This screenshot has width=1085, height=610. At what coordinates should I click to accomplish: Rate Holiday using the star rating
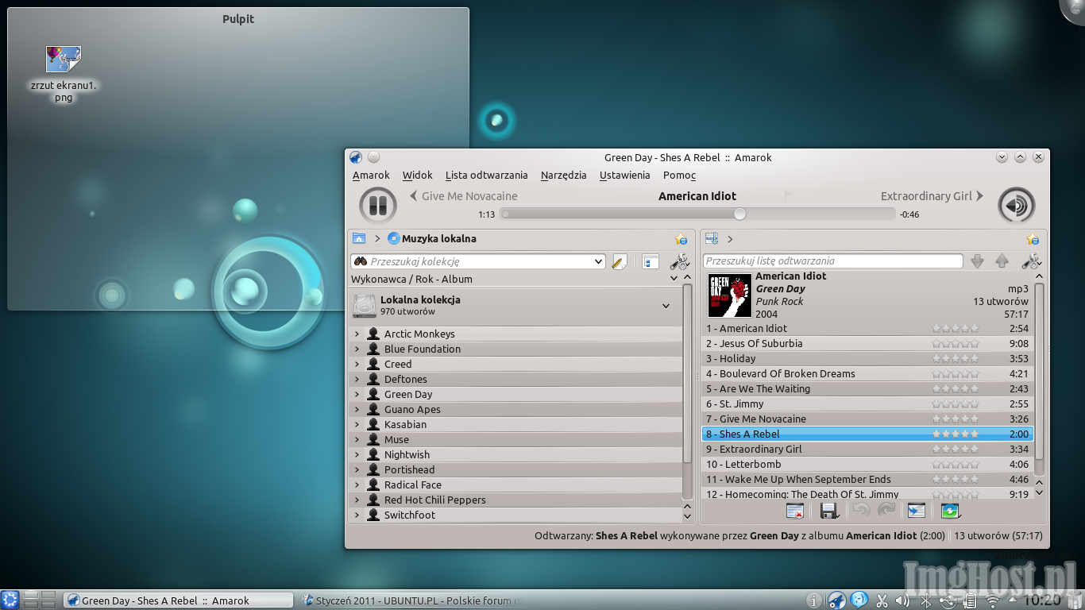tap(956, 358)
